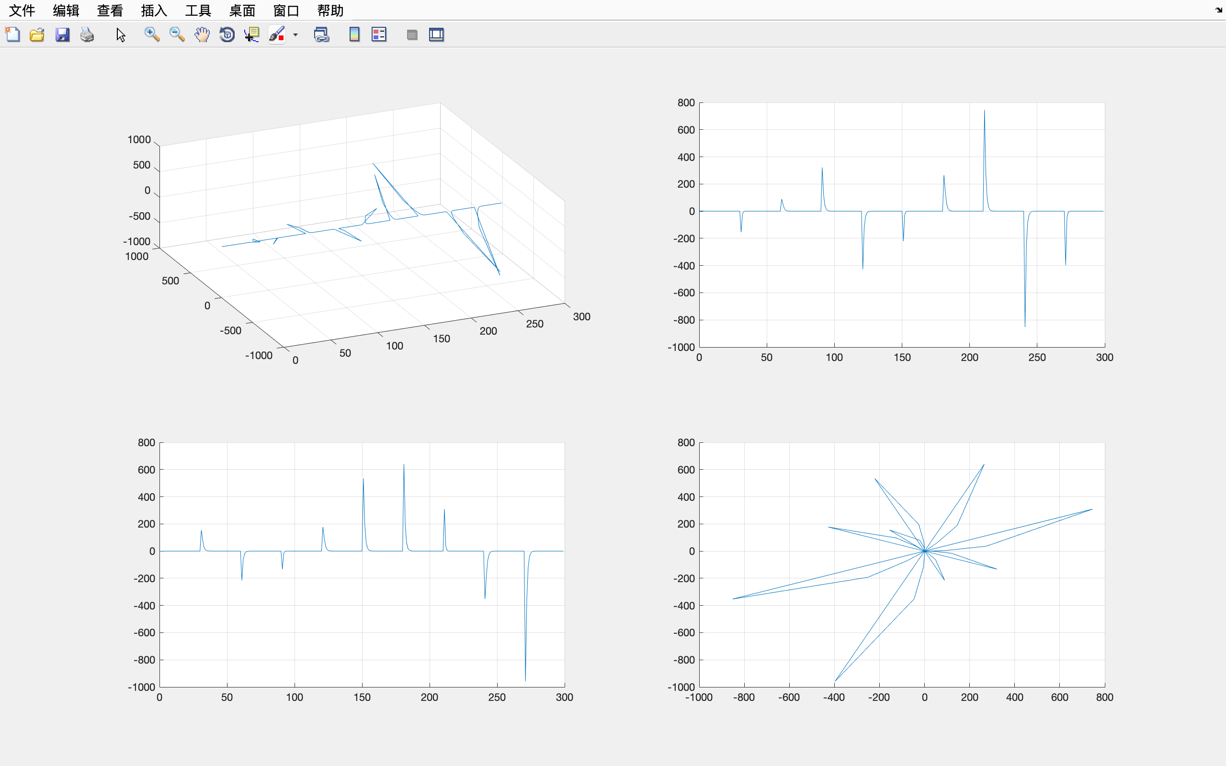Open the 插入 (Insert) menu
Image resolution: width=1226 pixels, height=766 pixels.
click(x=154, y=10)
